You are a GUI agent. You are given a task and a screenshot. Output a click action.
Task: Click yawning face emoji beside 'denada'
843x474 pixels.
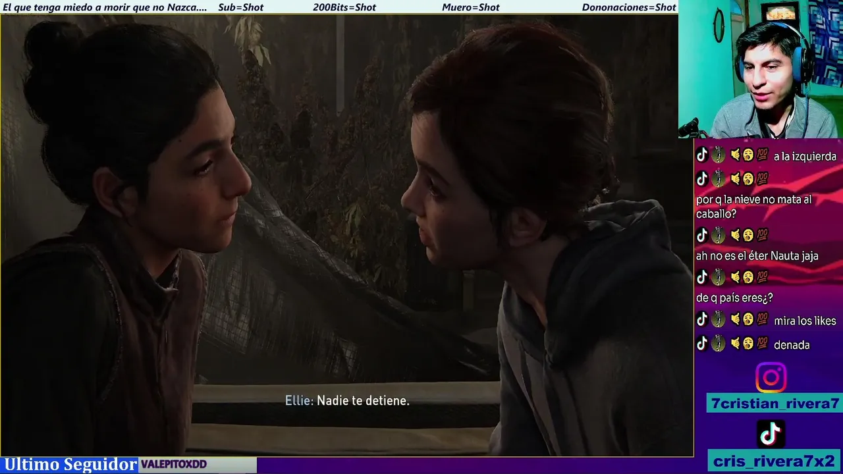(x=748, y=343)
